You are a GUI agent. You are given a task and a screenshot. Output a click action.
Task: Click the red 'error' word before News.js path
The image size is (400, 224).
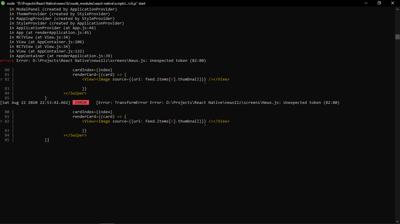click(6, 61)
